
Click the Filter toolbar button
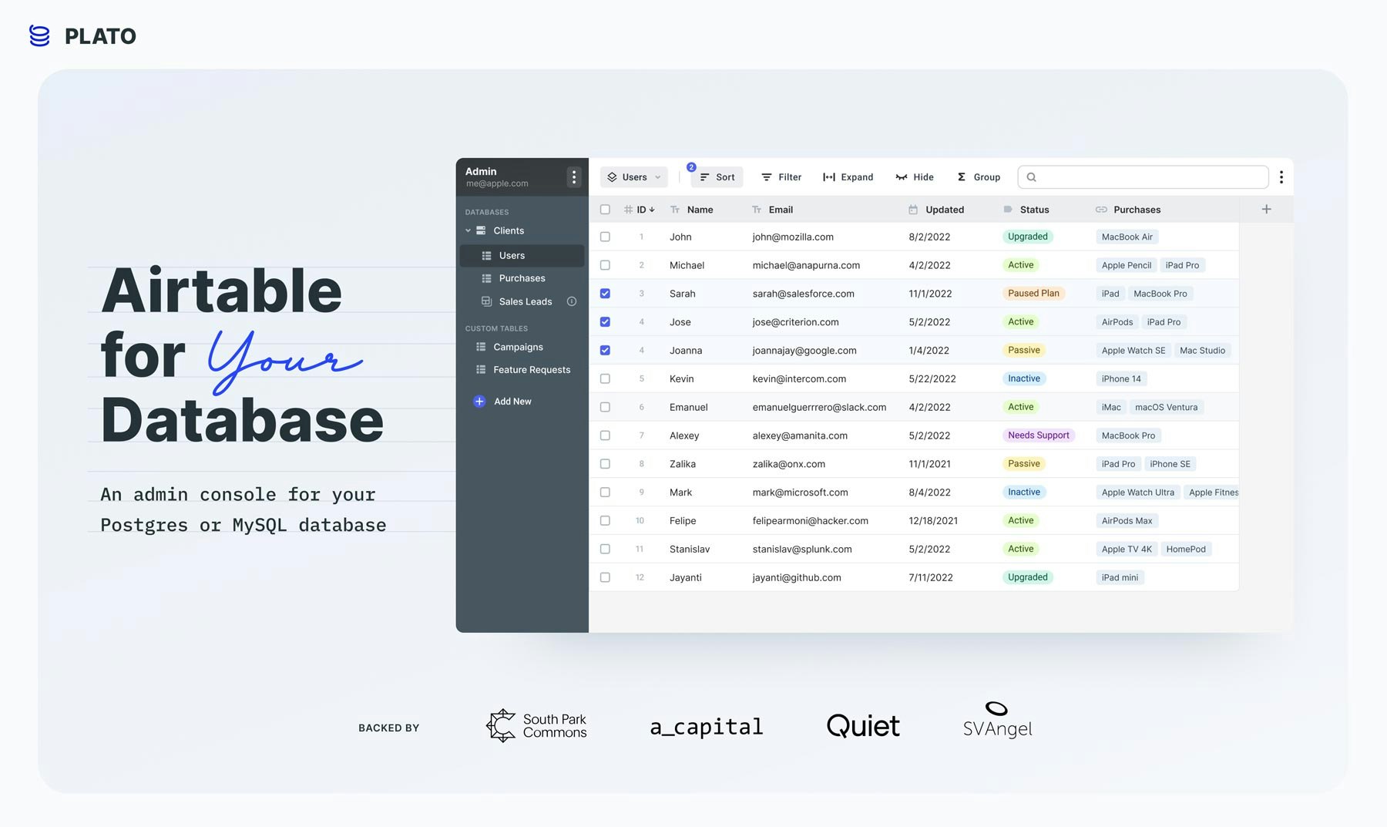coord(781,177)
